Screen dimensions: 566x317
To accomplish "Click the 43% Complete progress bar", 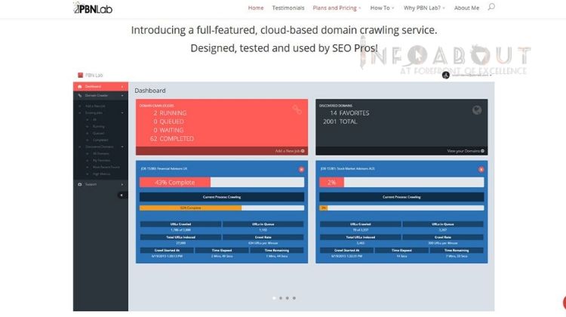I will click(x=222, y=183).
